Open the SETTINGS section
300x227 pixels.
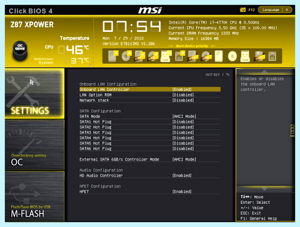(34, 94)
